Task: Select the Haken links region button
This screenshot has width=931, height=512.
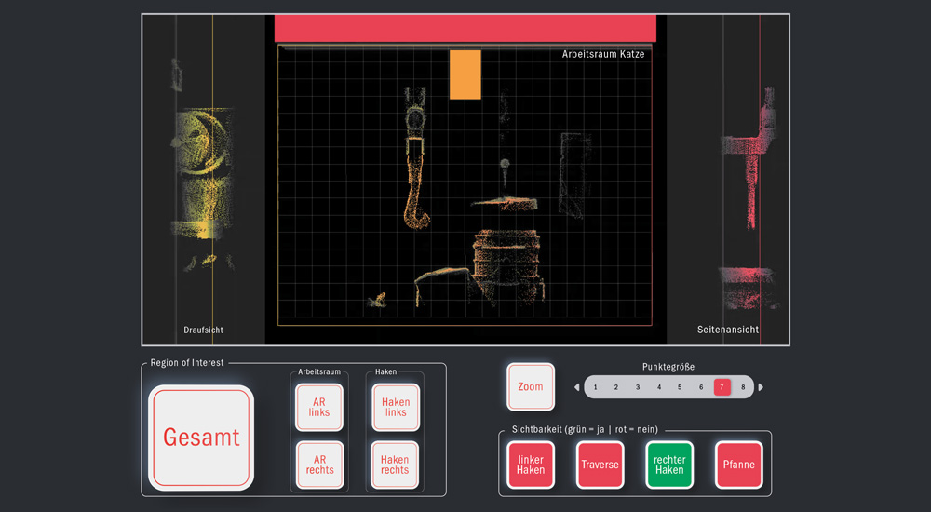Action: [x=396, y=408]
